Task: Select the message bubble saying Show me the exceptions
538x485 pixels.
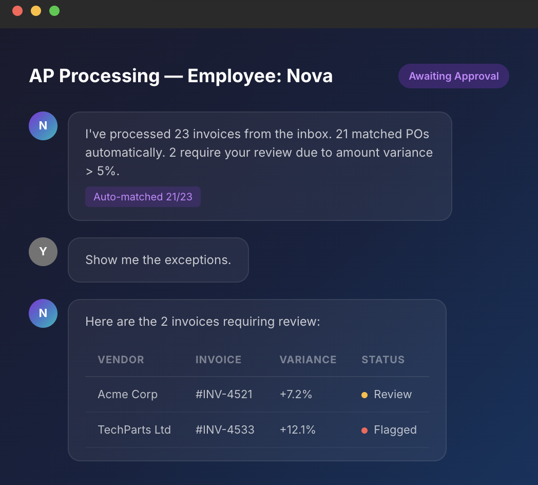Action: [158, 259]
